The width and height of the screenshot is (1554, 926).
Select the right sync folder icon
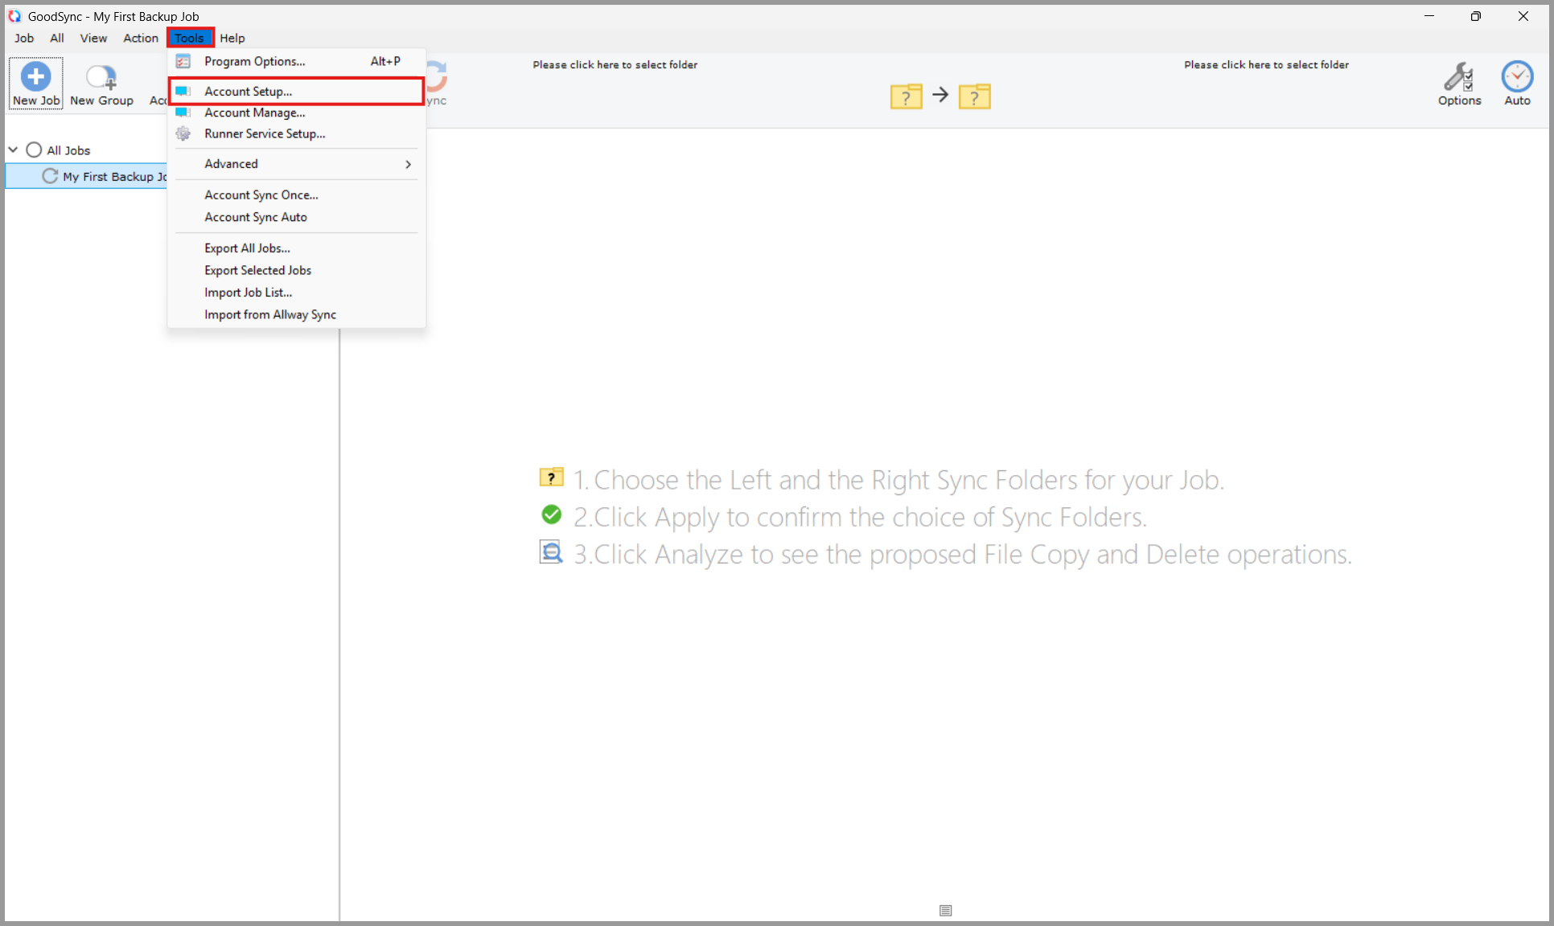click(975, 96)
